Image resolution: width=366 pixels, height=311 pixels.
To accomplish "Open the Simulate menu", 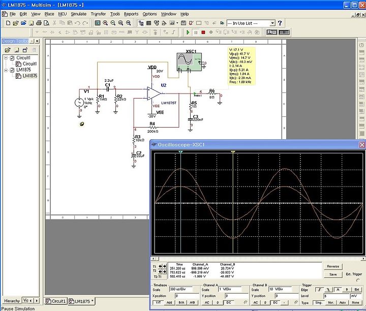I will [79, 14].
